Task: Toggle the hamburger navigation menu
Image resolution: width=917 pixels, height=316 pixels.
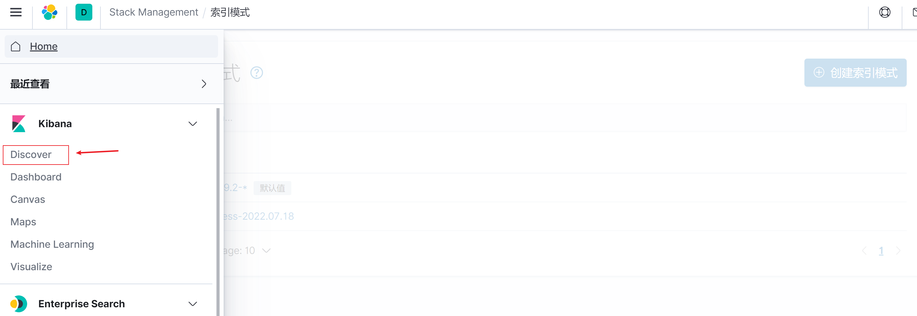Action: click(x=16, y=12)
